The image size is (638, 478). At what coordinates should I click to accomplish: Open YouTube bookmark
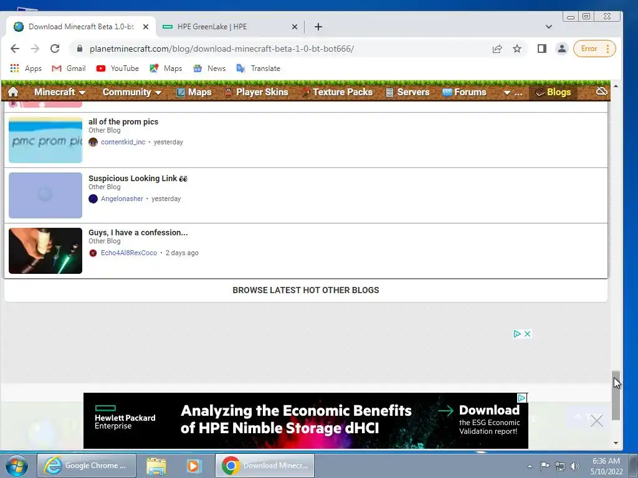coord(118,68)
